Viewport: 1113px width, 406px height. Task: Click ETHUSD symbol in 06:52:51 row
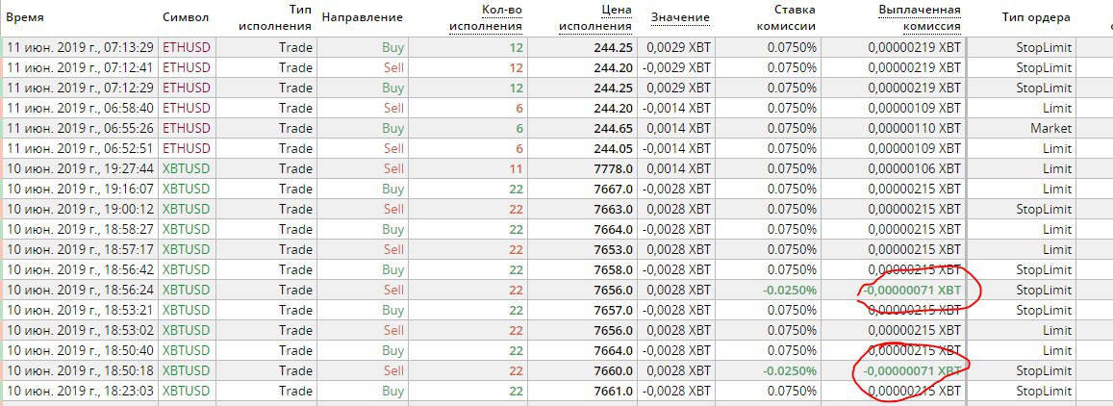[x=187, y=148]
